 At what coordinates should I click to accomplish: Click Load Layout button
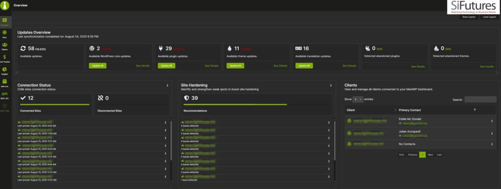(x=489, y=17)
